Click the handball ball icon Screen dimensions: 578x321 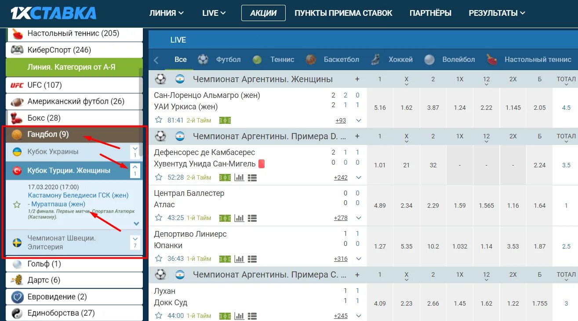pyautogui.click(x=17, y=135)
